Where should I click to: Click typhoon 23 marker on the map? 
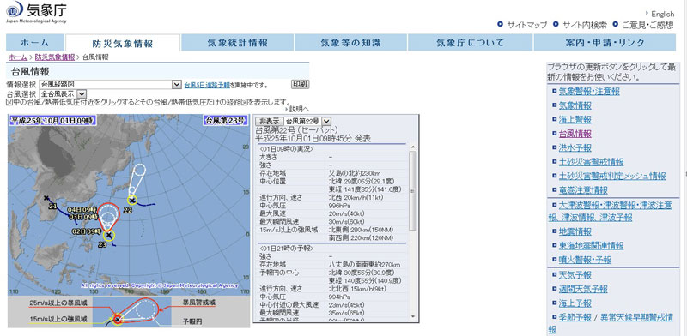point(109,236)
